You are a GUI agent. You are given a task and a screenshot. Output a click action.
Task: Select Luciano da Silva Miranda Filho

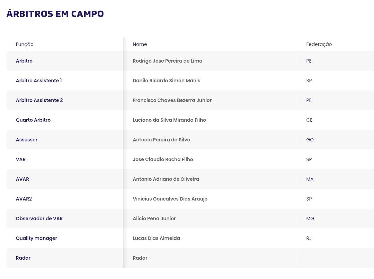pos(169,120)
